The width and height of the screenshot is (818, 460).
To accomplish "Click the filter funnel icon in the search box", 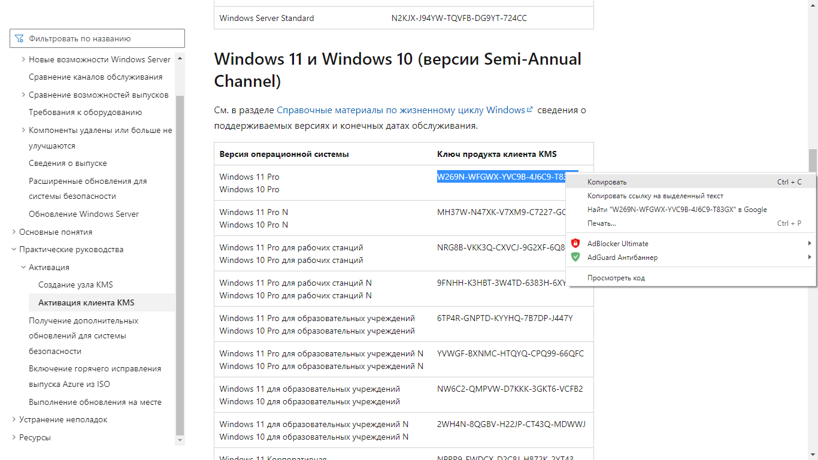I will click(x=19, y=39).
